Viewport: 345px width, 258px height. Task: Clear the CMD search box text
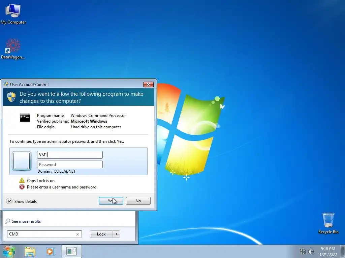point(77,234)
